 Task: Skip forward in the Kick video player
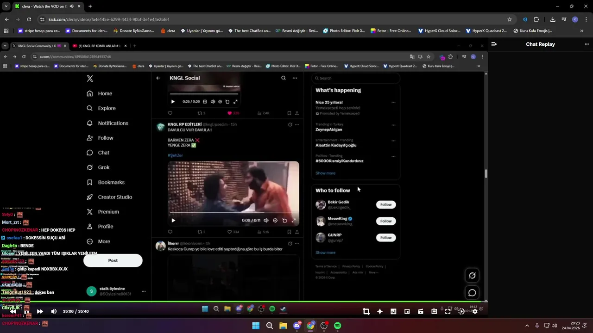tap(40, 311)
